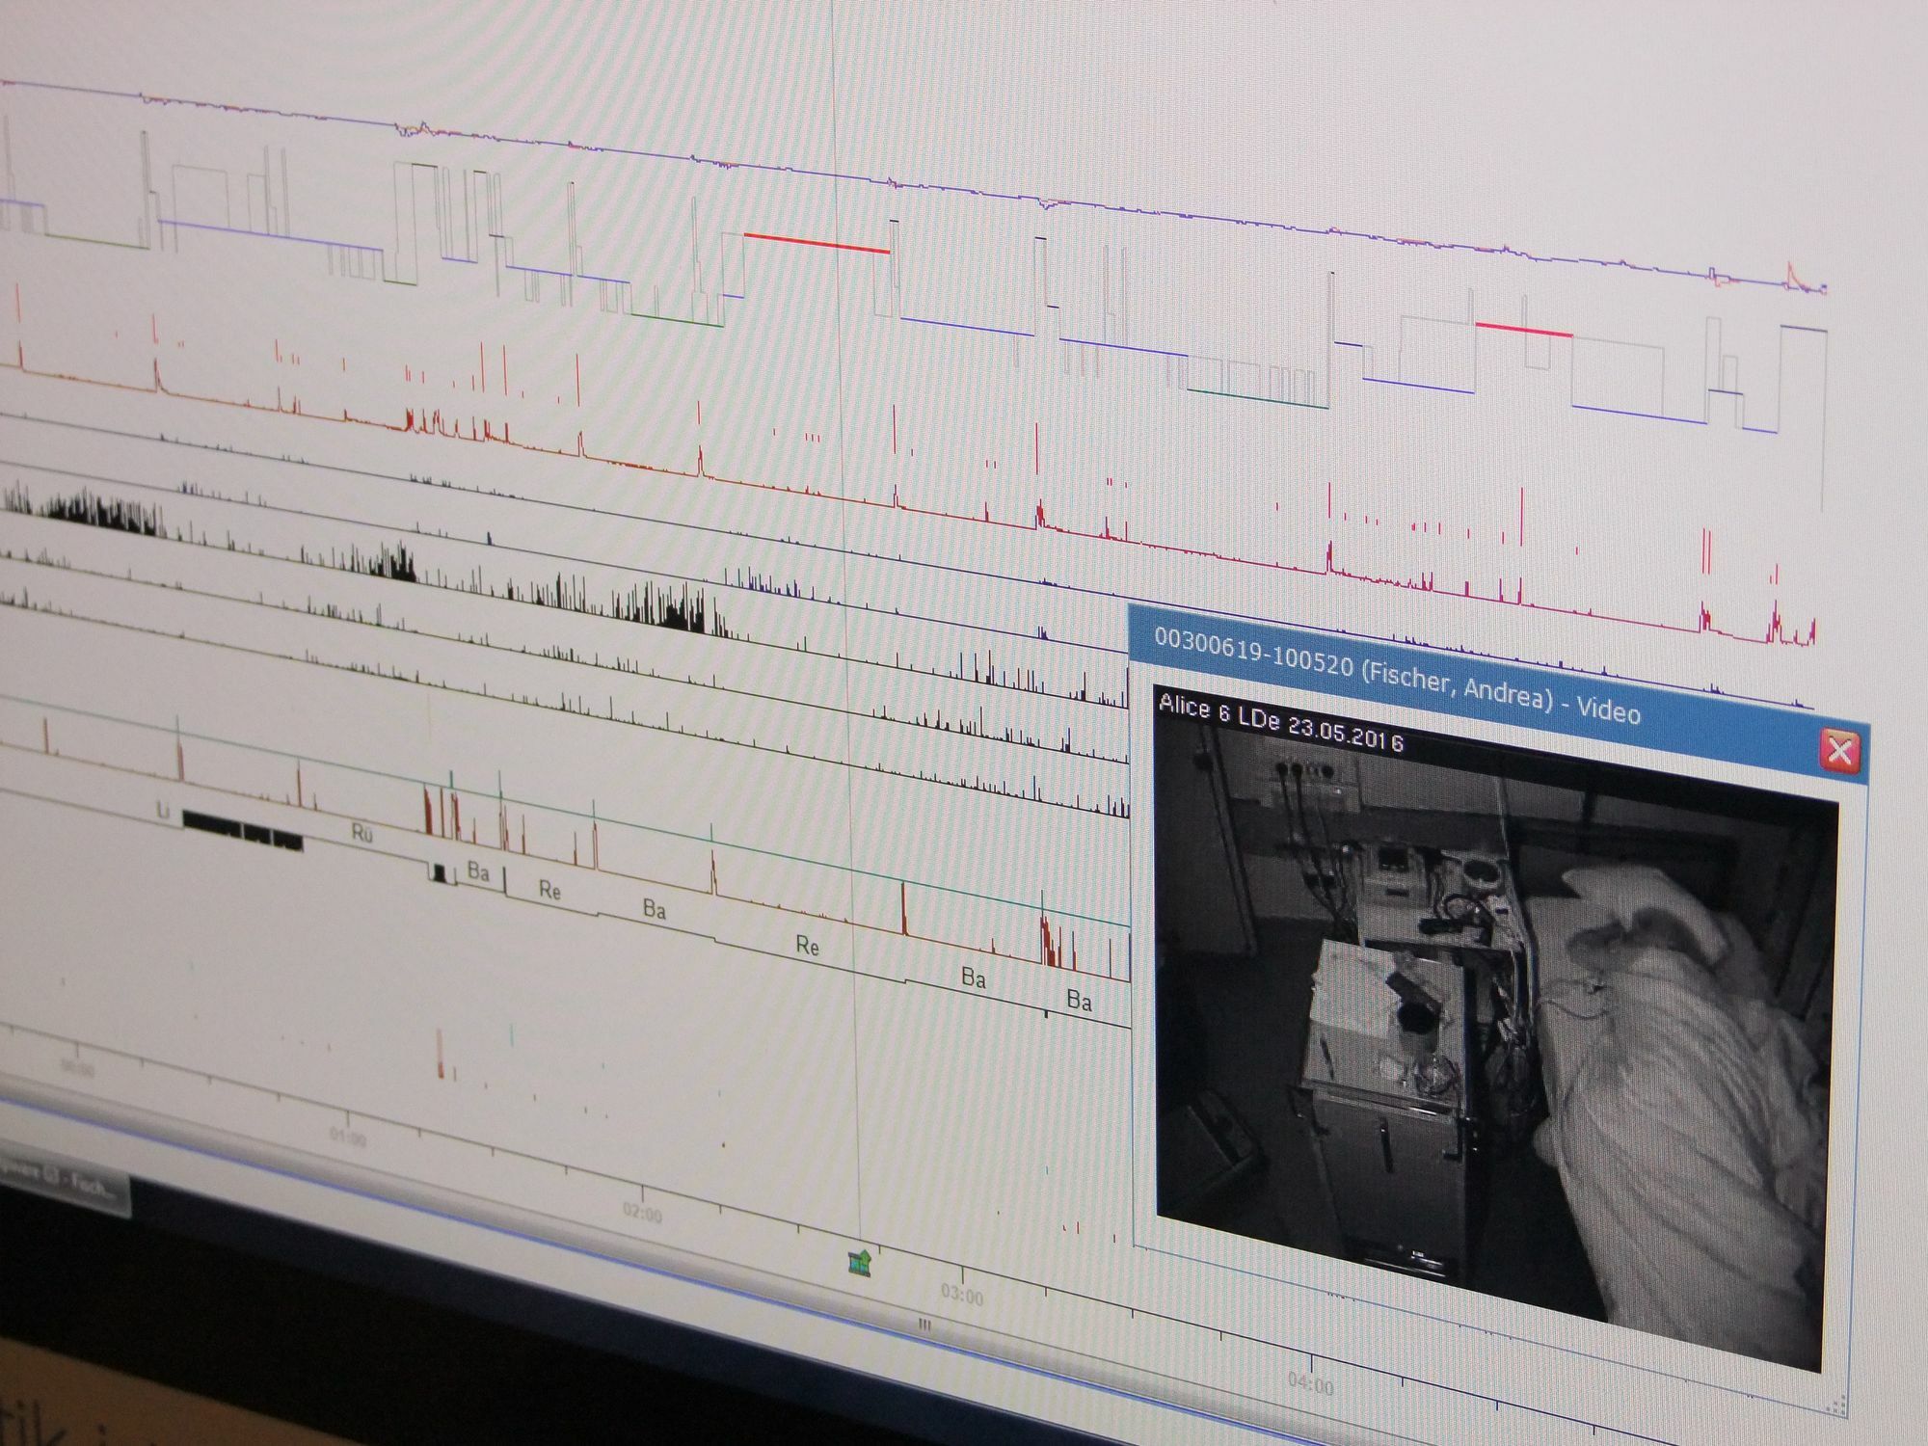
Task: Select the 'Rü' body position segment
Action: (362, 835)
